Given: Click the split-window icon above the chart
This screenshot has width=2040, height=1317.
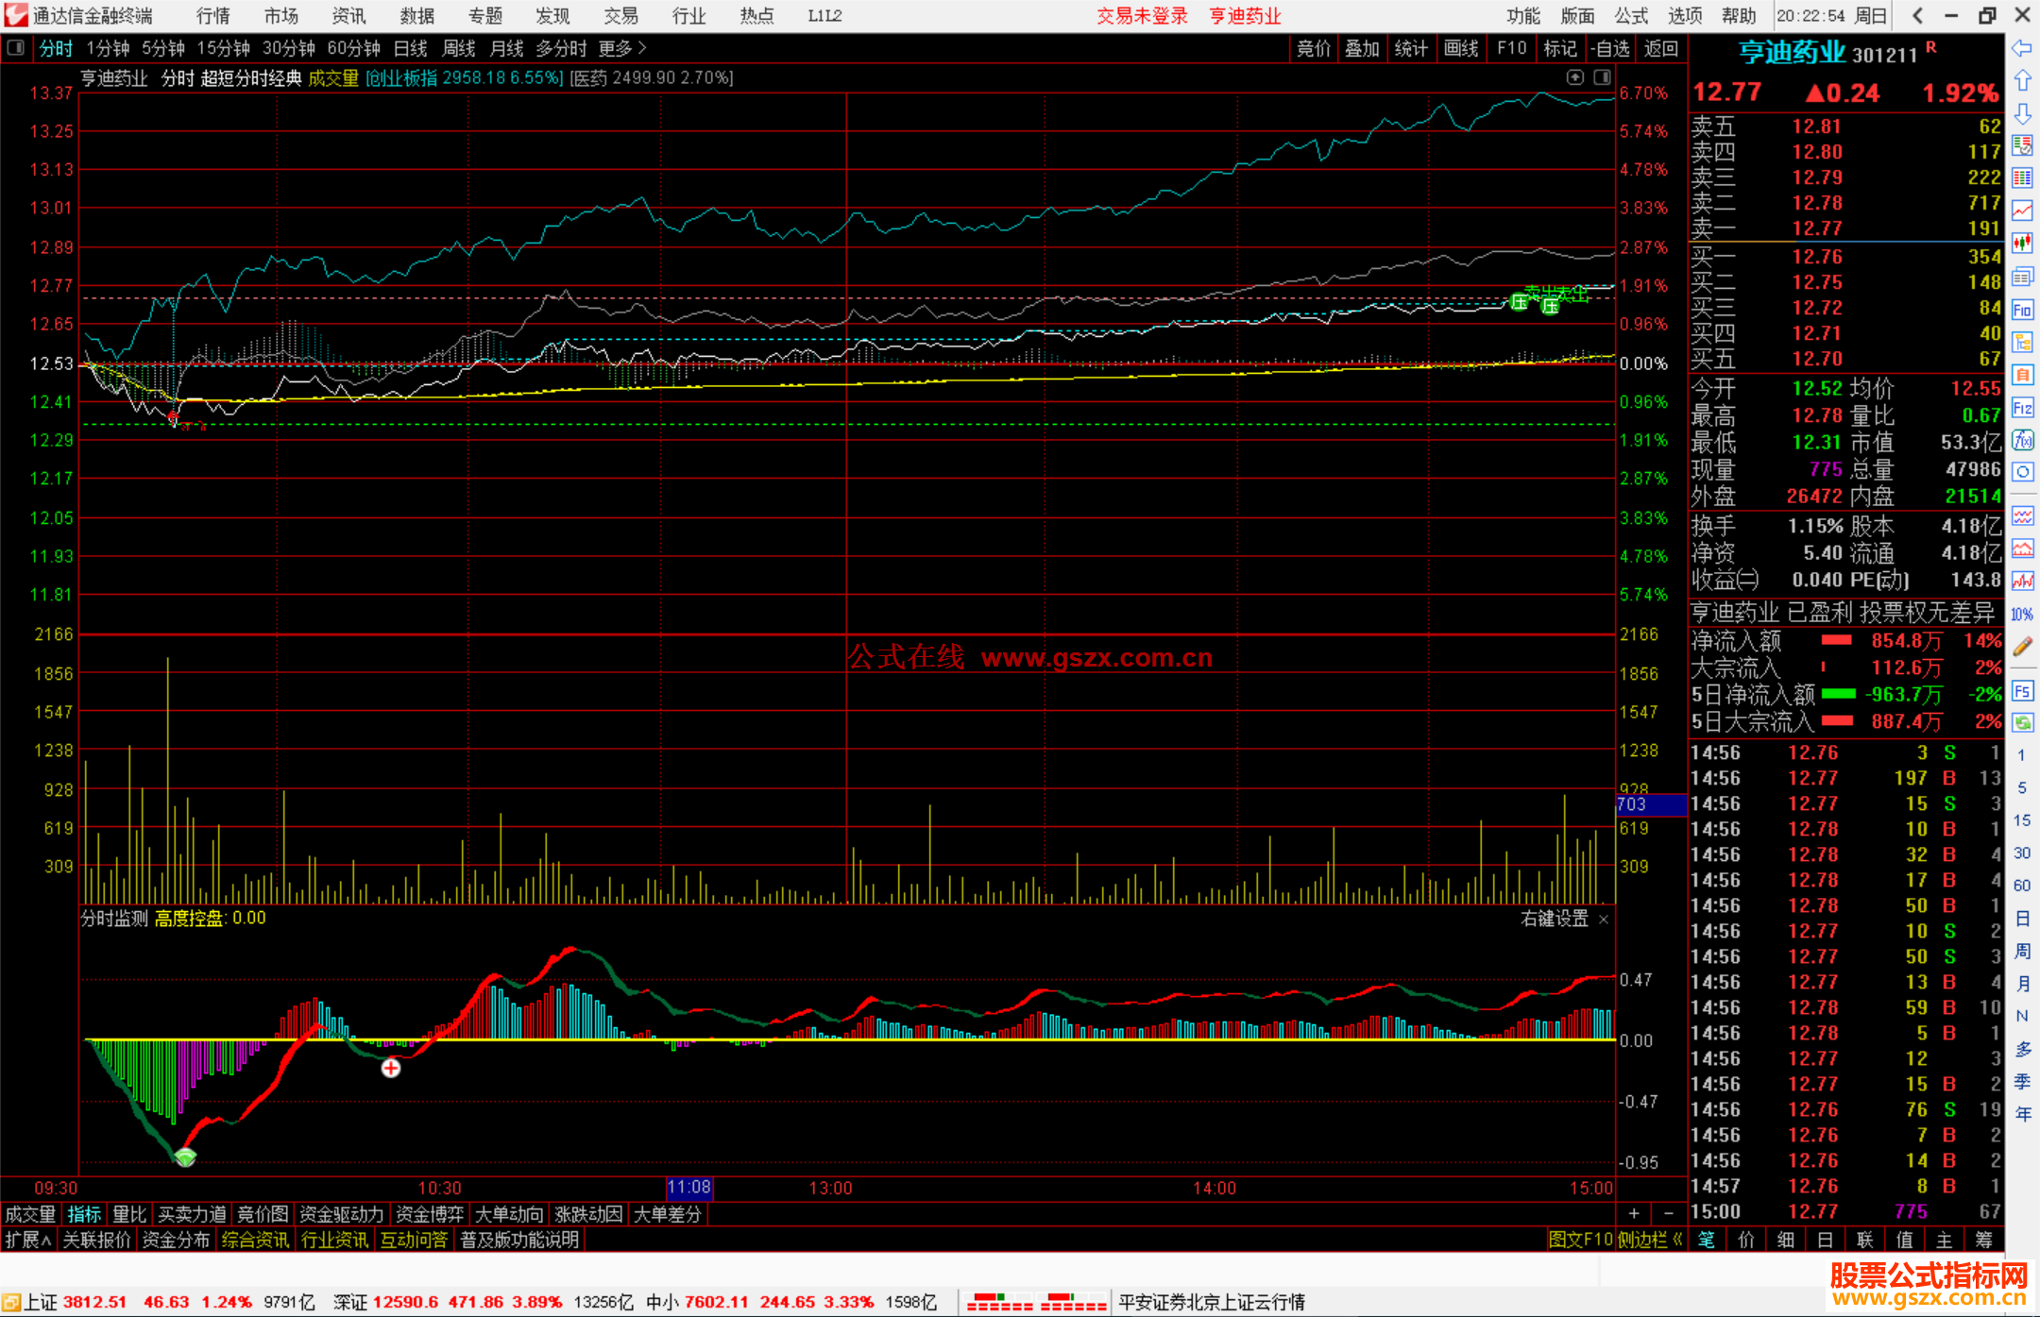Looking at the screenshot, I should point(1603,77).
